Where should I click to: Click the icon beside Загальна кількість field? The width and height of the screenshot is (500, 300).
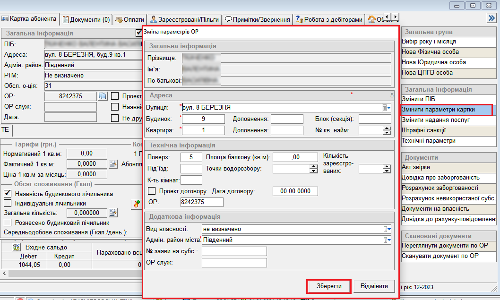[113, 214]
